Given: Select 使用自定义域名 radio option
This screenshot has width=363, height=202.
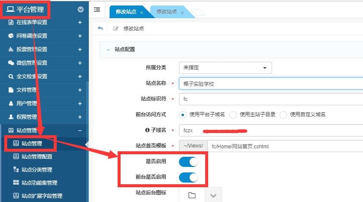Looking at the screenshot, I should 283,115.
